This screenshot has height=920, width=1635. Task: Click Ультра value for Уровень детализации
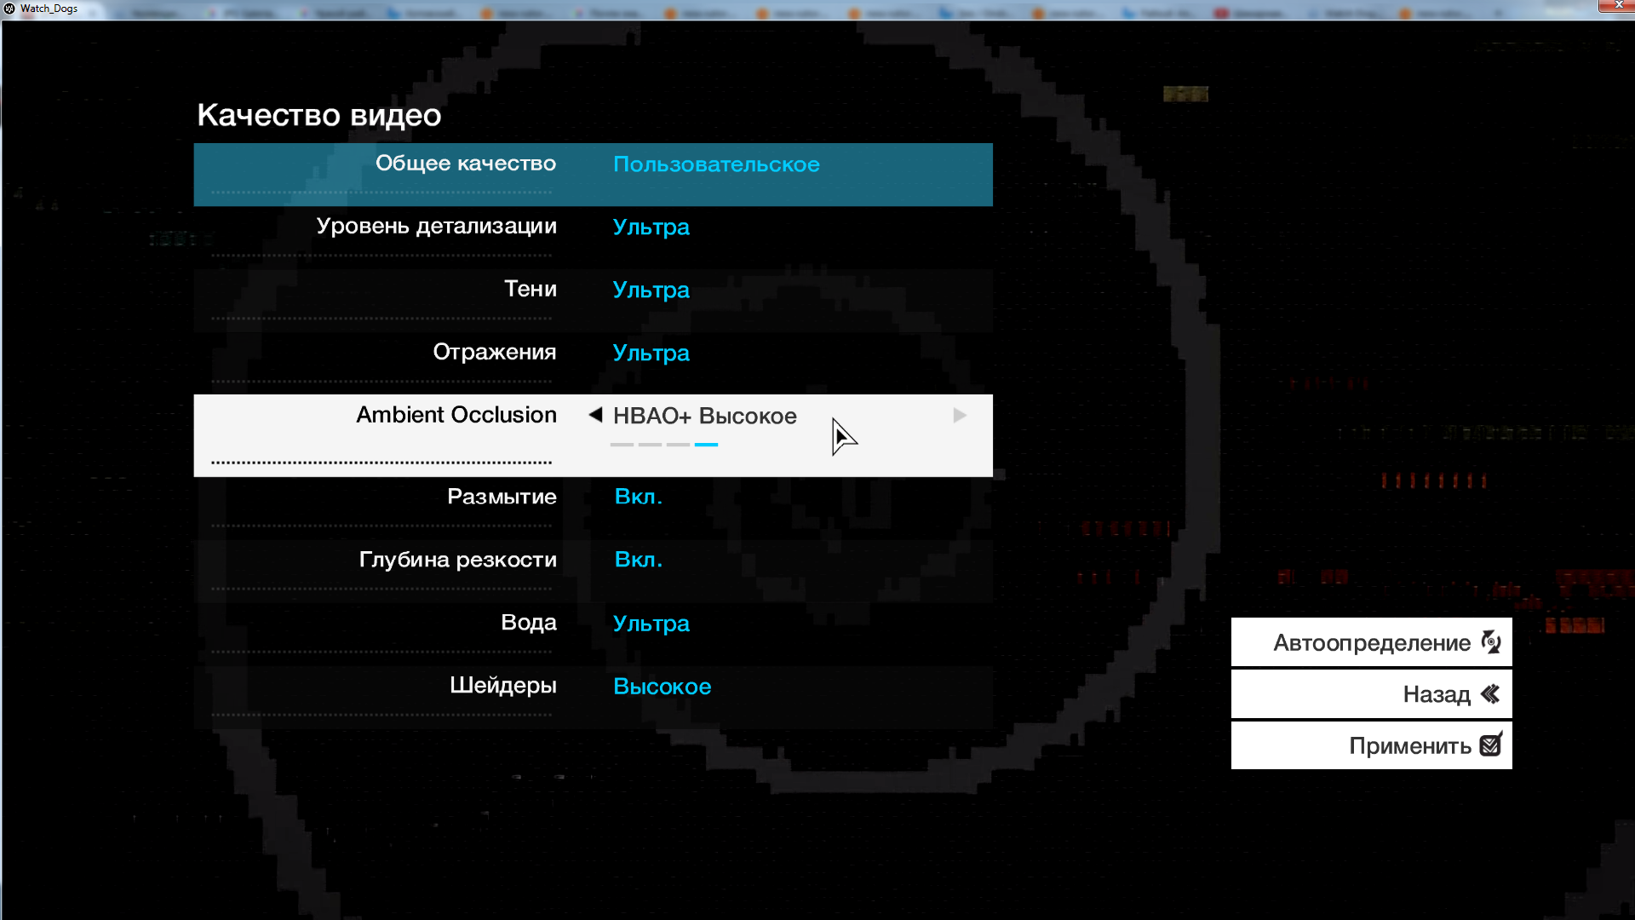click(x=651, y=227)
